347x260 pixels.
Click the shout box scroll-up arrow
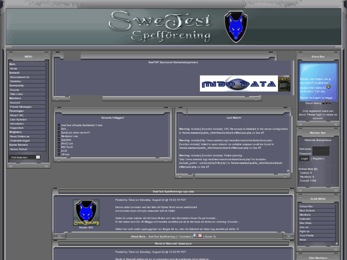[323, 104]
